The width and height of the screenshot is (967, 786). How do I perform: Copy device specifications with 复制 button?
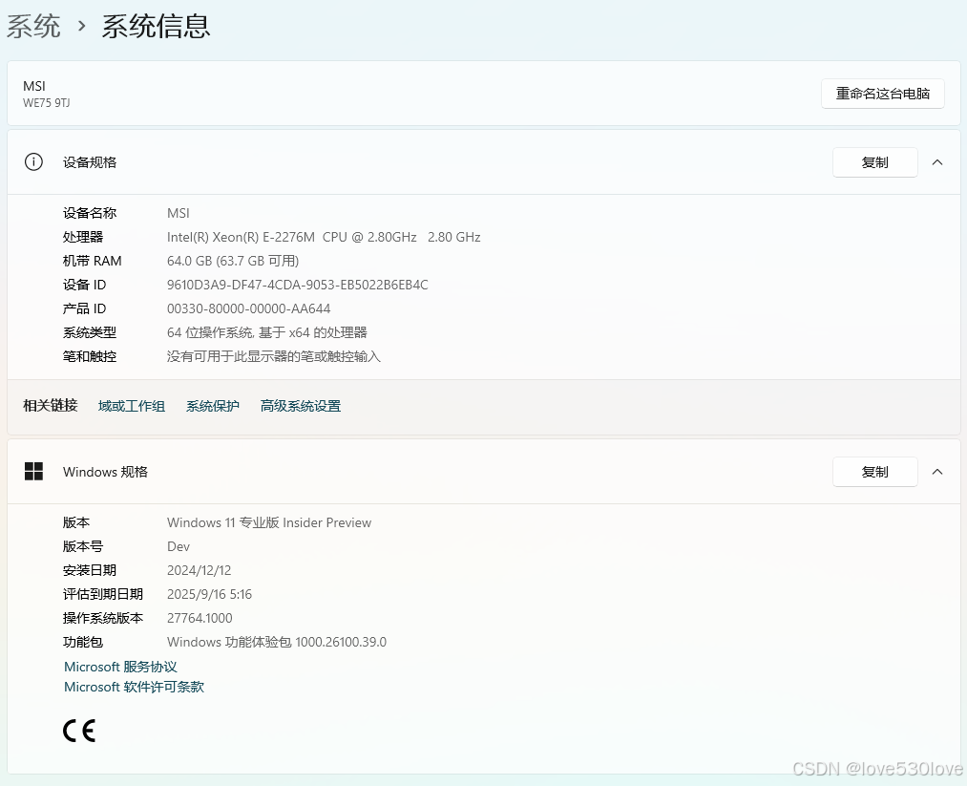click(x=875, y=162)
